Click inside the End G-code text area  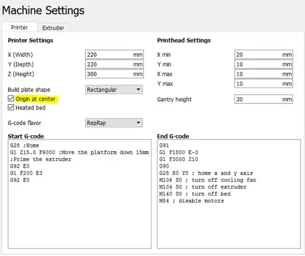[229, 194]
